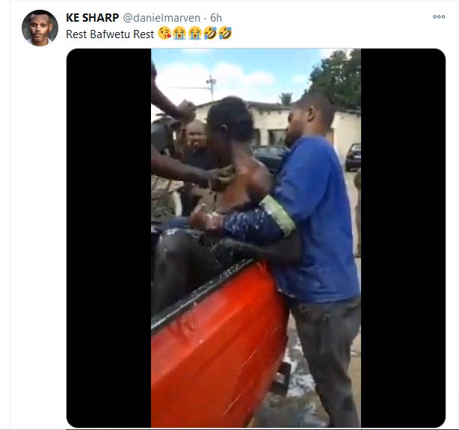459x430 pixels.
Task: Select the tweet text 'Rest Bafwetu Rest'
Action: tap(110, 34)
